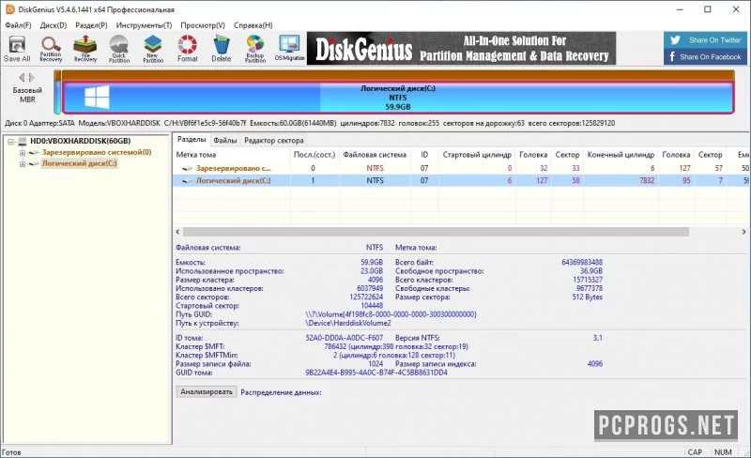This screenshot has width=751, height=458.
Task: Open the Раздел(P) menu
Action: coord(91,25)
